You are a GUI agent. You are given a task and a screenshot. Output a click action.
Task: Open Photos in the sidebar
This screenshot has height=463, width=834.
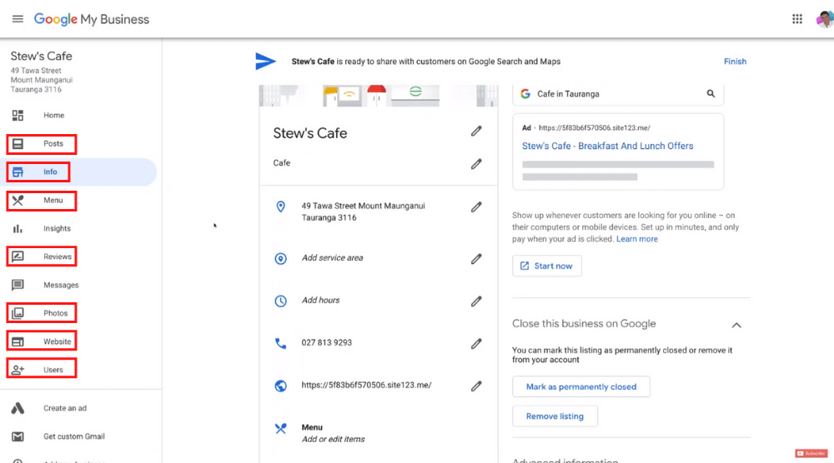[56, 313]
